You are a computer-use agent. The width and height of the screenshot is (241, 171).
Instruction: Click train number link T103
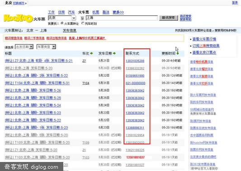coord(86,157)
